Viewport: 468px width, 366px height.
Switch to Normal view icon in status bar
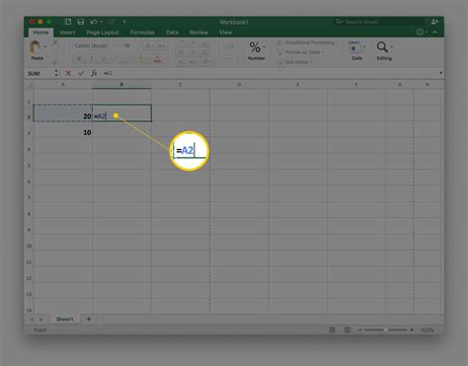[x=333, y=329]
